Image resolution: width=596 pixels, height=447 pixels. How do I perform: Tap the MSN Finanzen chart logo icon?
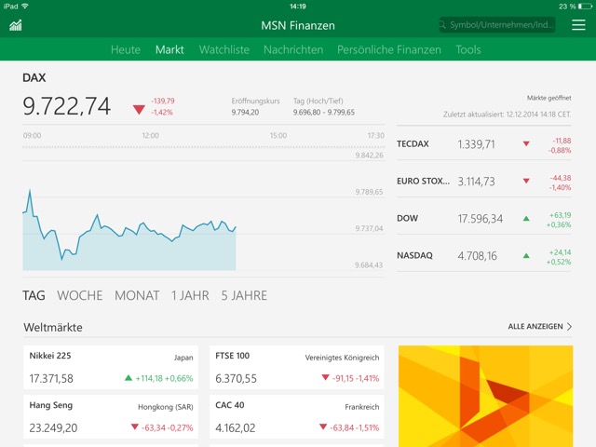[16, 25]
